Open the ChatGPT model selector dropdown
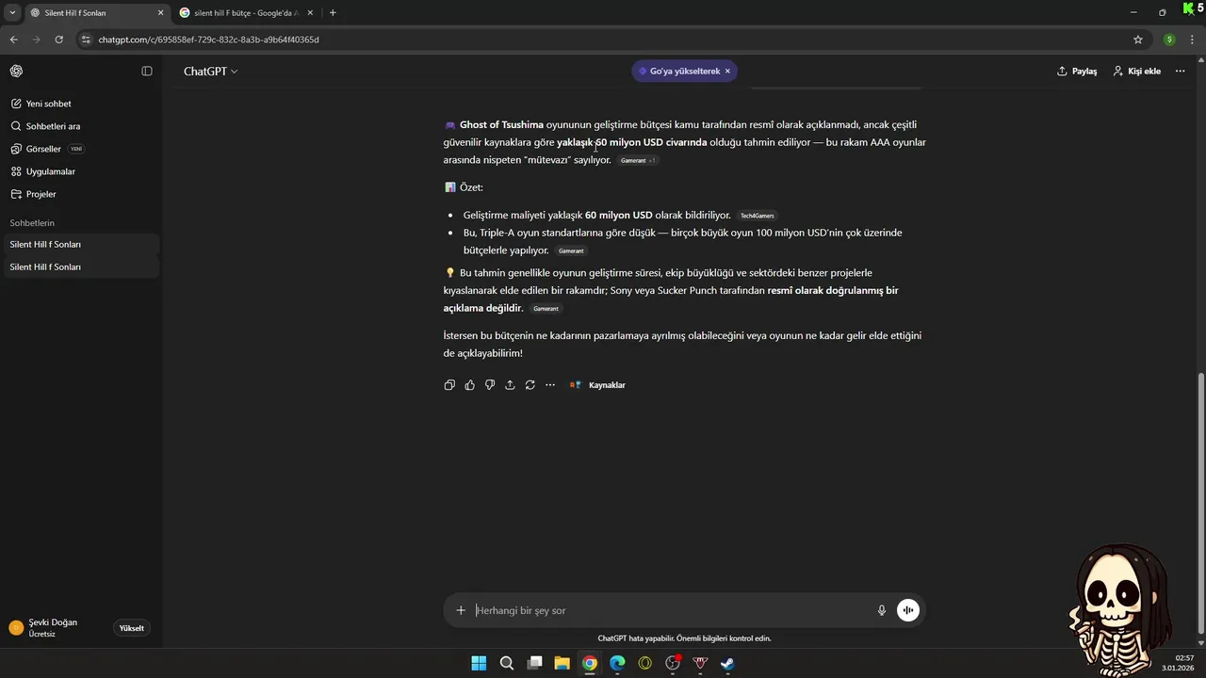This screenshot has height=678, width=1206. click(x=210, y=72)
